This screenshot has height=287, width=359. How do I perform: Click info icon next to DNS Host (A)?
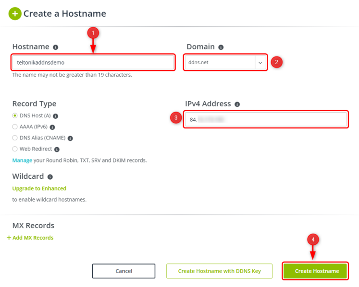pos(56,116)
